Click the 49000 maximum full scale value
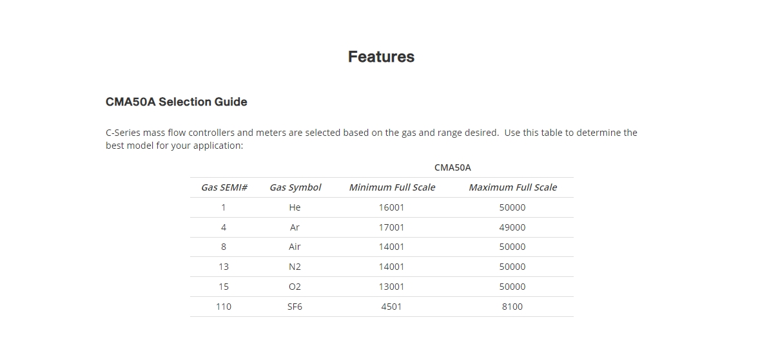This screenshot has width=769, height=351. tap(512, 227)
